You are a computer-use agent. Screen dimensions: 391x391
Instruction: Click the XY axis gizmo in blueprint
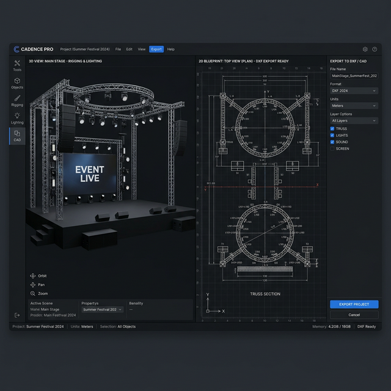click(215, 304)
